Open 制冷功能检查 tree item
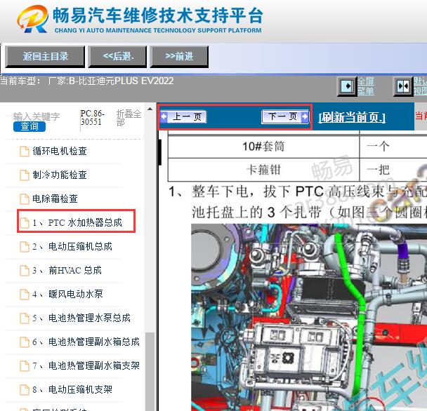 click(x=60, y=175)
